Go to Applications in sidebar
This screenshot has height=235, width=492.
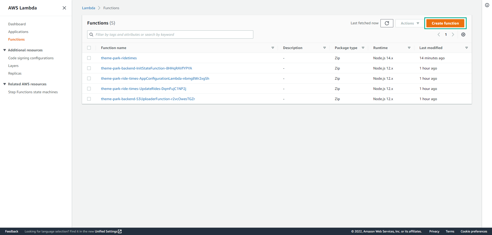[18, 32]
